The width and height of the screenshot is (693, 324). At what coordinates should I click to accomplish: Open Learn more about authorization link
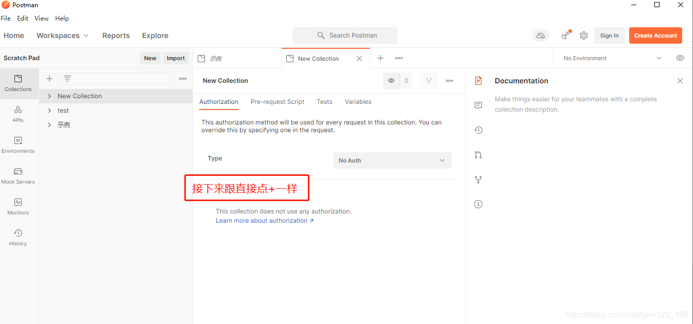265,221
